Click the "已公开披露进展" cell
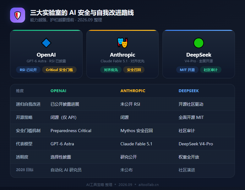This screenshot has height=190, width=245. point(65,104)
